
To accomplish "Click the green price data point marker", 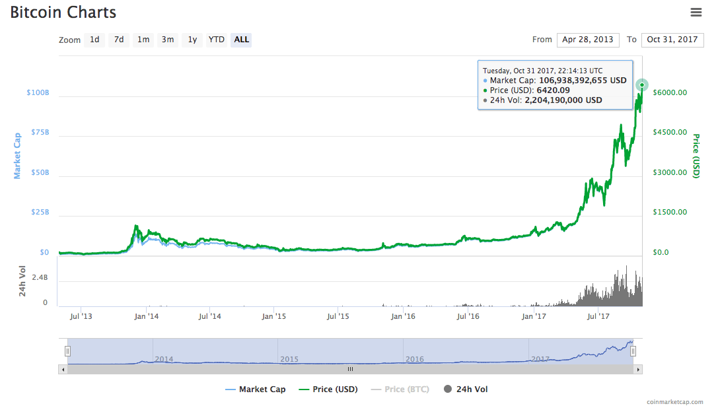I will tap(642, 85).
